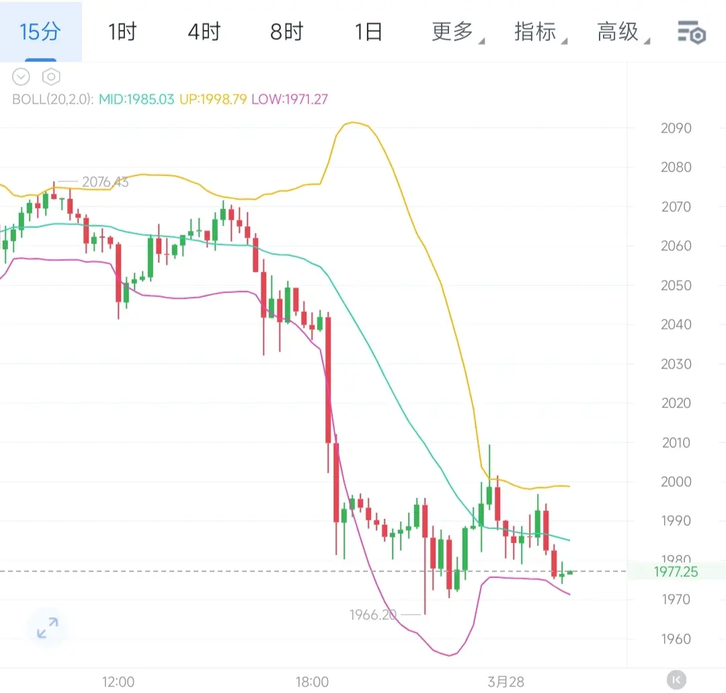Image resolution: width=726 pixels, height=693 pixels.
Task: Click the 2050 price axis label
Action: click(x=676, y=285)
